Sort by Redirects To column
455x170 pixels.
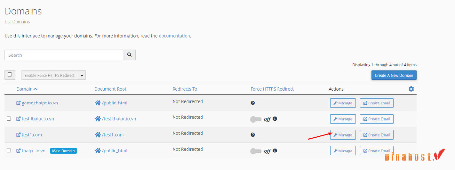click(185, 89)
